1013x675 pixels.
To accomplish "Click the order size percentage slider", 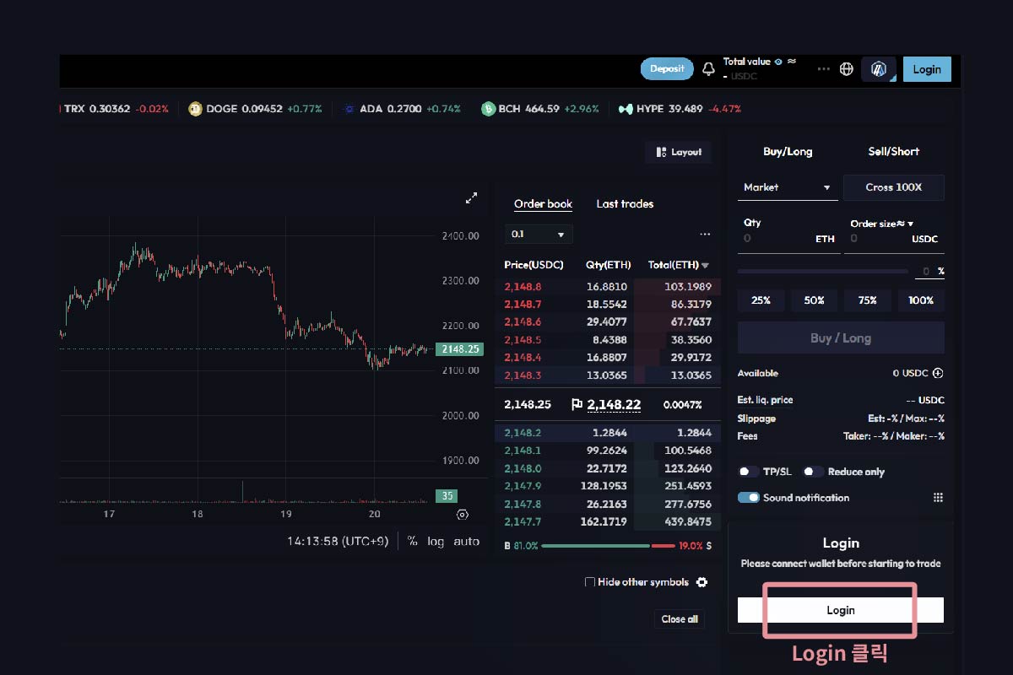I will 822,272.
